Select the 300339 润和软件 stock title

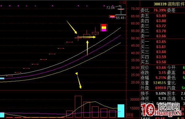point(169,4)
